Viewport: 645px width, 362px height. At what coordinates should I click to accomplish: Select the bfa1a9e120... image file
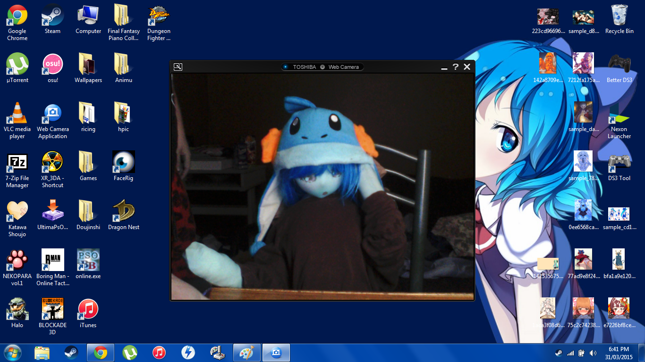click(620, 264)
